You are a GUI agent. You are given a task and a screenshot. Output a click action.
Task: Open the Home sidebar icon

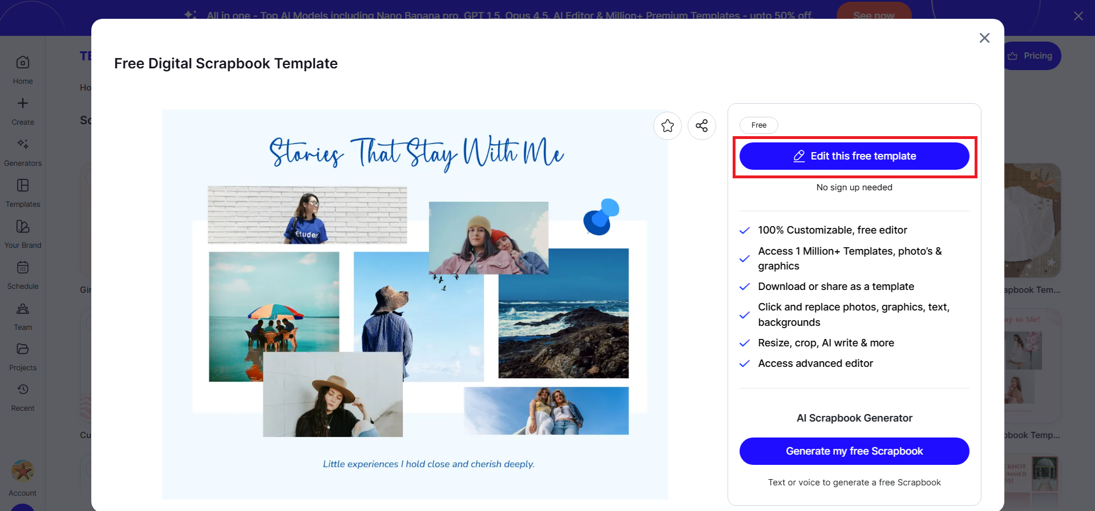(23, 63)
